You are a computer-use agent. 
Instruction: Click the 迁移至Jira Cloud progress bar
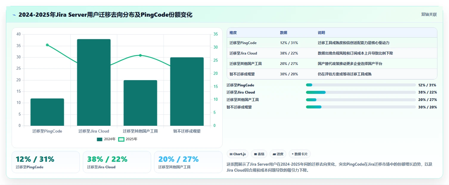[x=361, y=92]
